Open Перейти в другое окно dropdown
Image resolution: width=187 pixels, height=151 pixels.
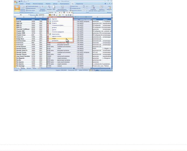(101, 8)
